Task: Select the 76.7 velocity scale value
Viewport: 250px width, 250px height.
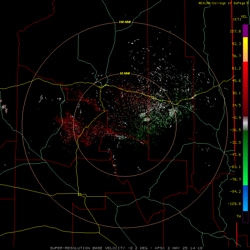Action: pyautogui.click(x=236, y=56)
